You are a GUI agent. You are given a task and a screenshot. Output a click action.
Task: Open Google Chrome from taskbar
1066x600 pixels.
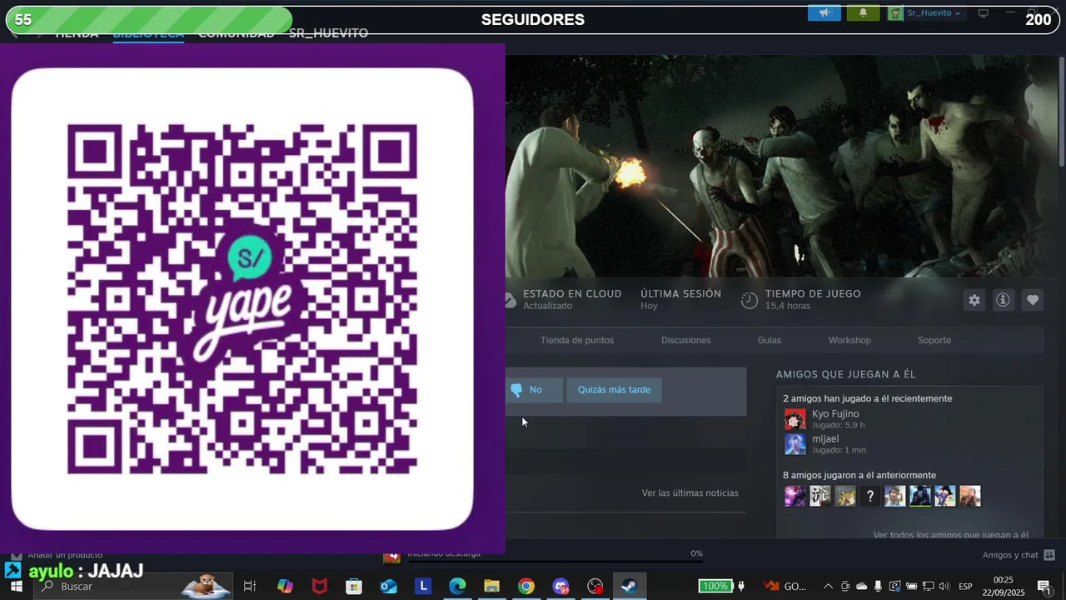point(526,587)
